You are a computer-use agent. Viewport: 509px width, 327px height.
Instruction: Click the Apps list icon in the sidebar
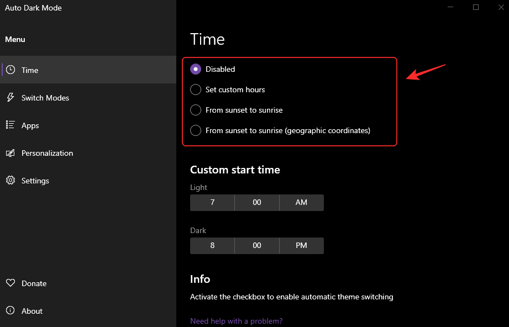tap(10, 125)
